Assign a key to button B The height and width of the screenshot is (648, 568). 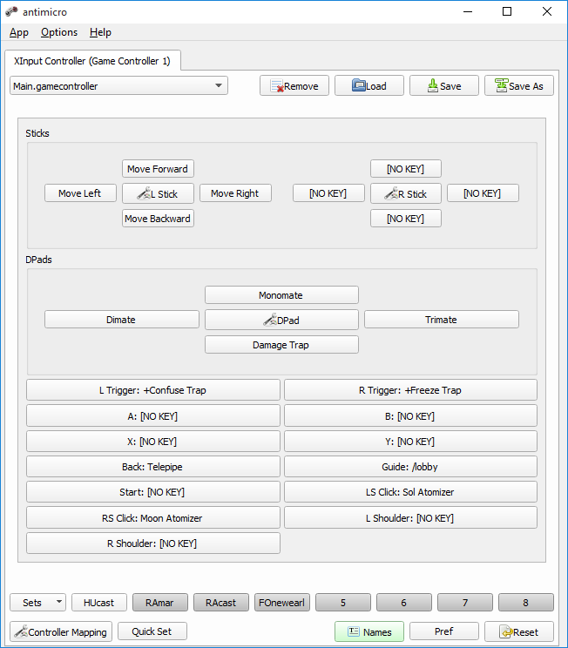click(410, 415)
